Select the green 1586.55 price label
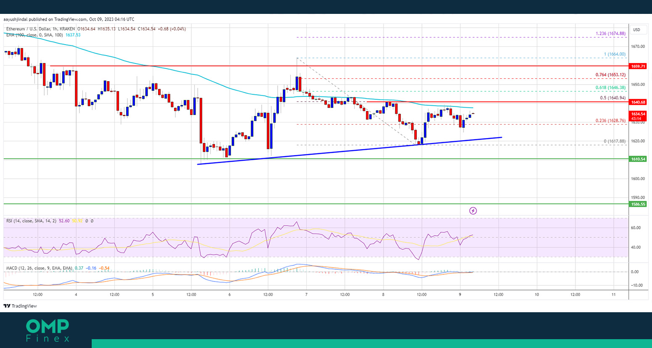This screenshot has width=652, height=348. tap(638, 204)
